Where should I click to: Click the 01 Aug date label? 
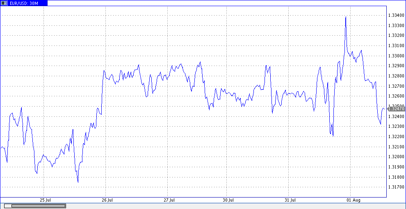[x=353, y=200]
